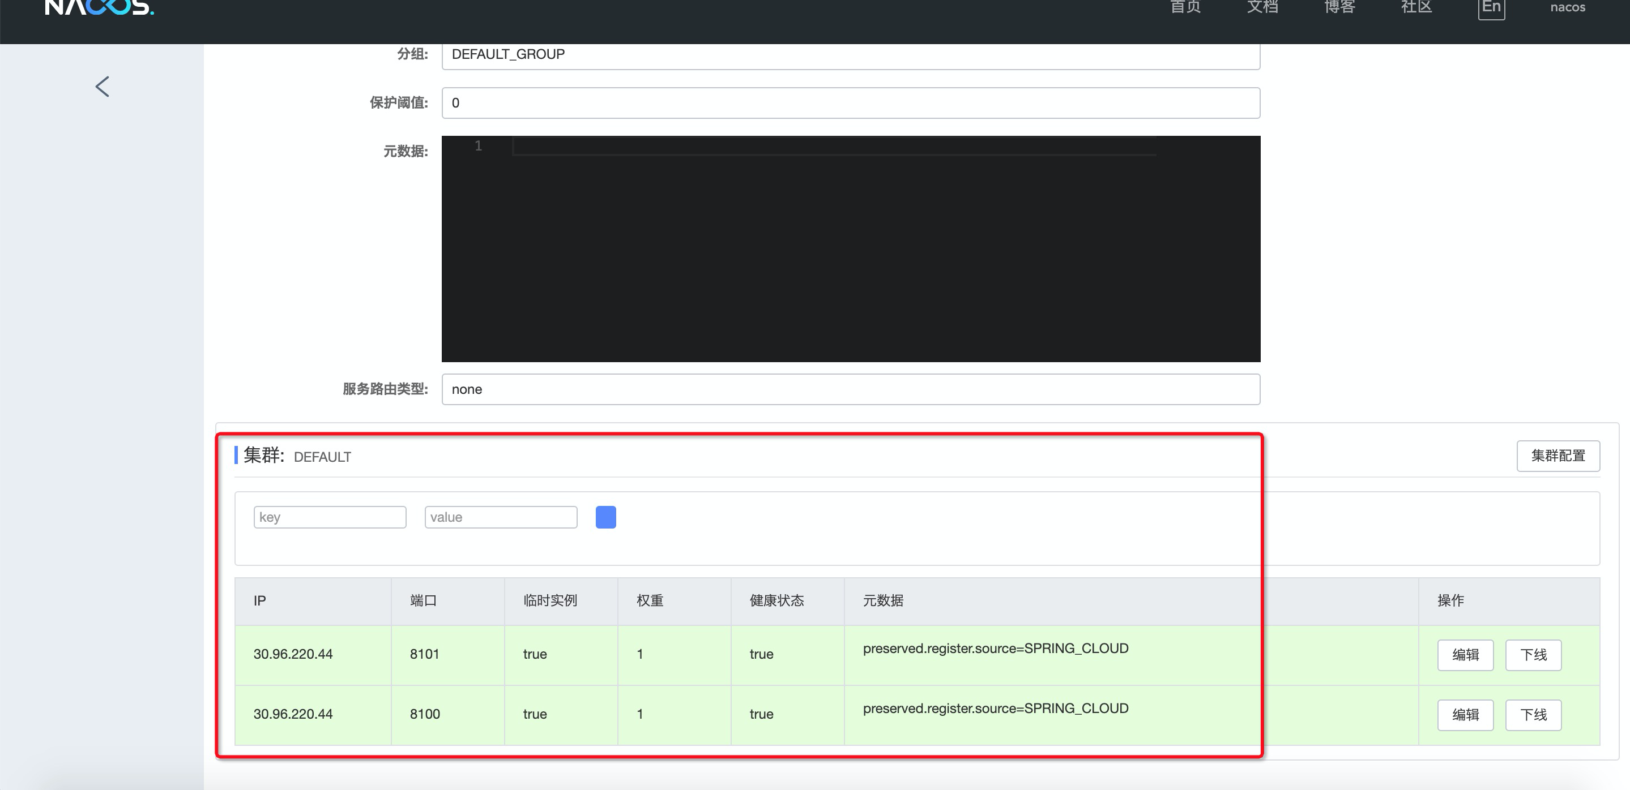Take the port 8101 instance offline
This screenshot has width=1630, height=790.
[x=1533, y=655]
